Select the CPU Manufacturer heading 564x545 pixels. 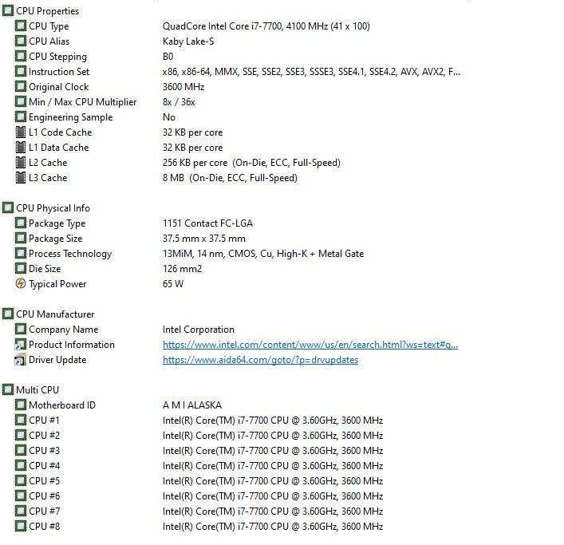click(55, 314)
